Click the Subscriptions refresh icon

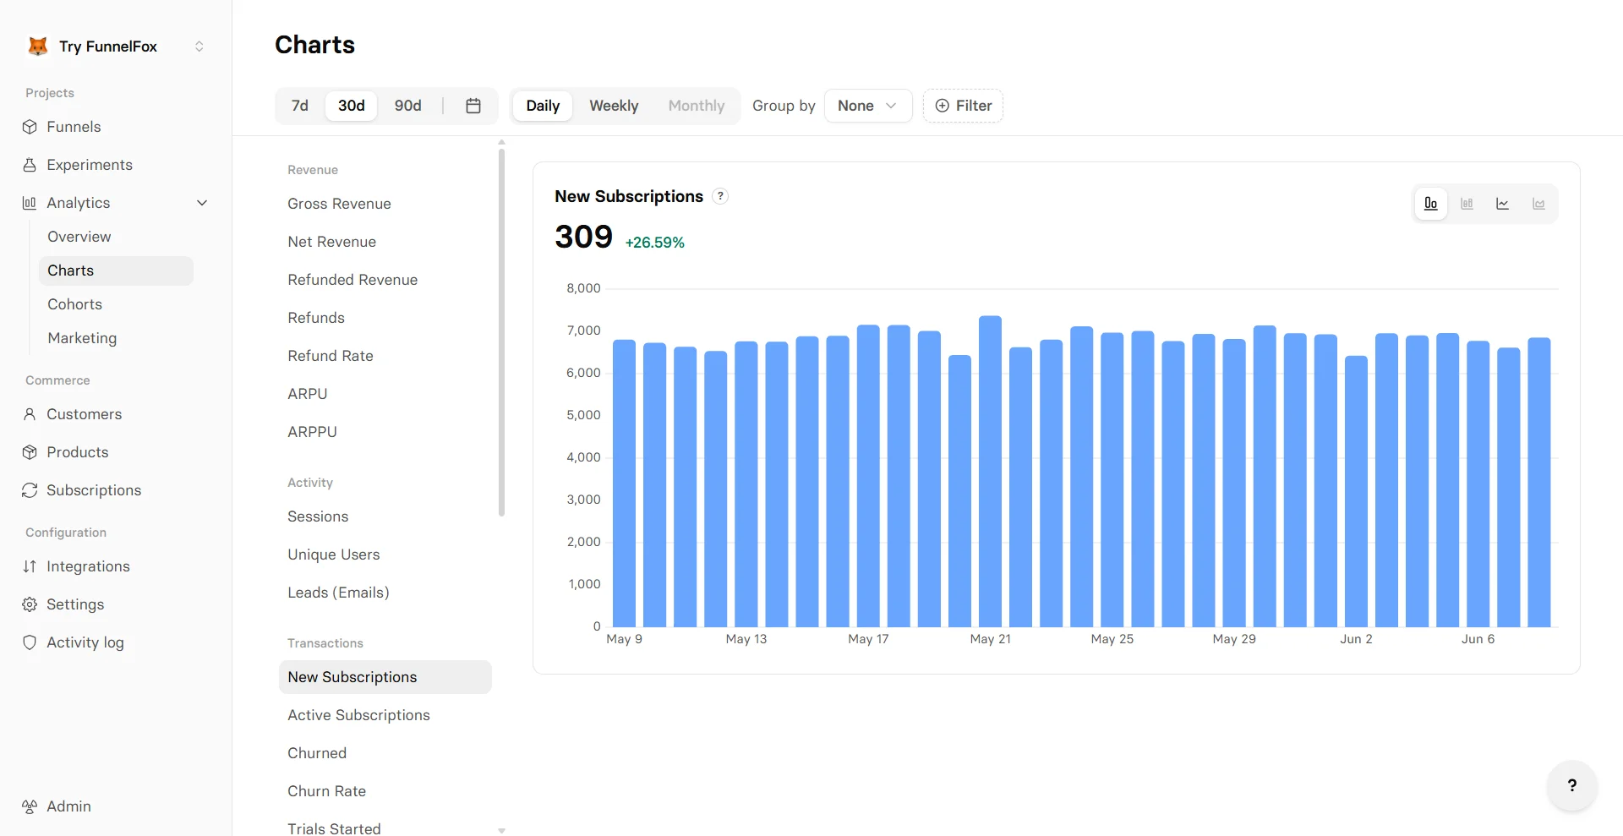point(30,490)
